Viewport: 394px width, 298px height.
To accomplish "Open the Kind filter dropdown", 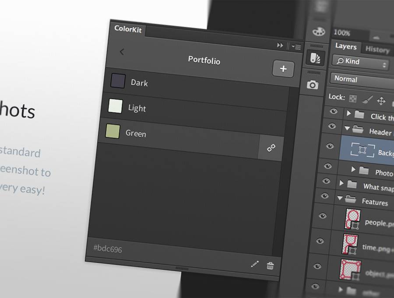I will click(360, 63).
